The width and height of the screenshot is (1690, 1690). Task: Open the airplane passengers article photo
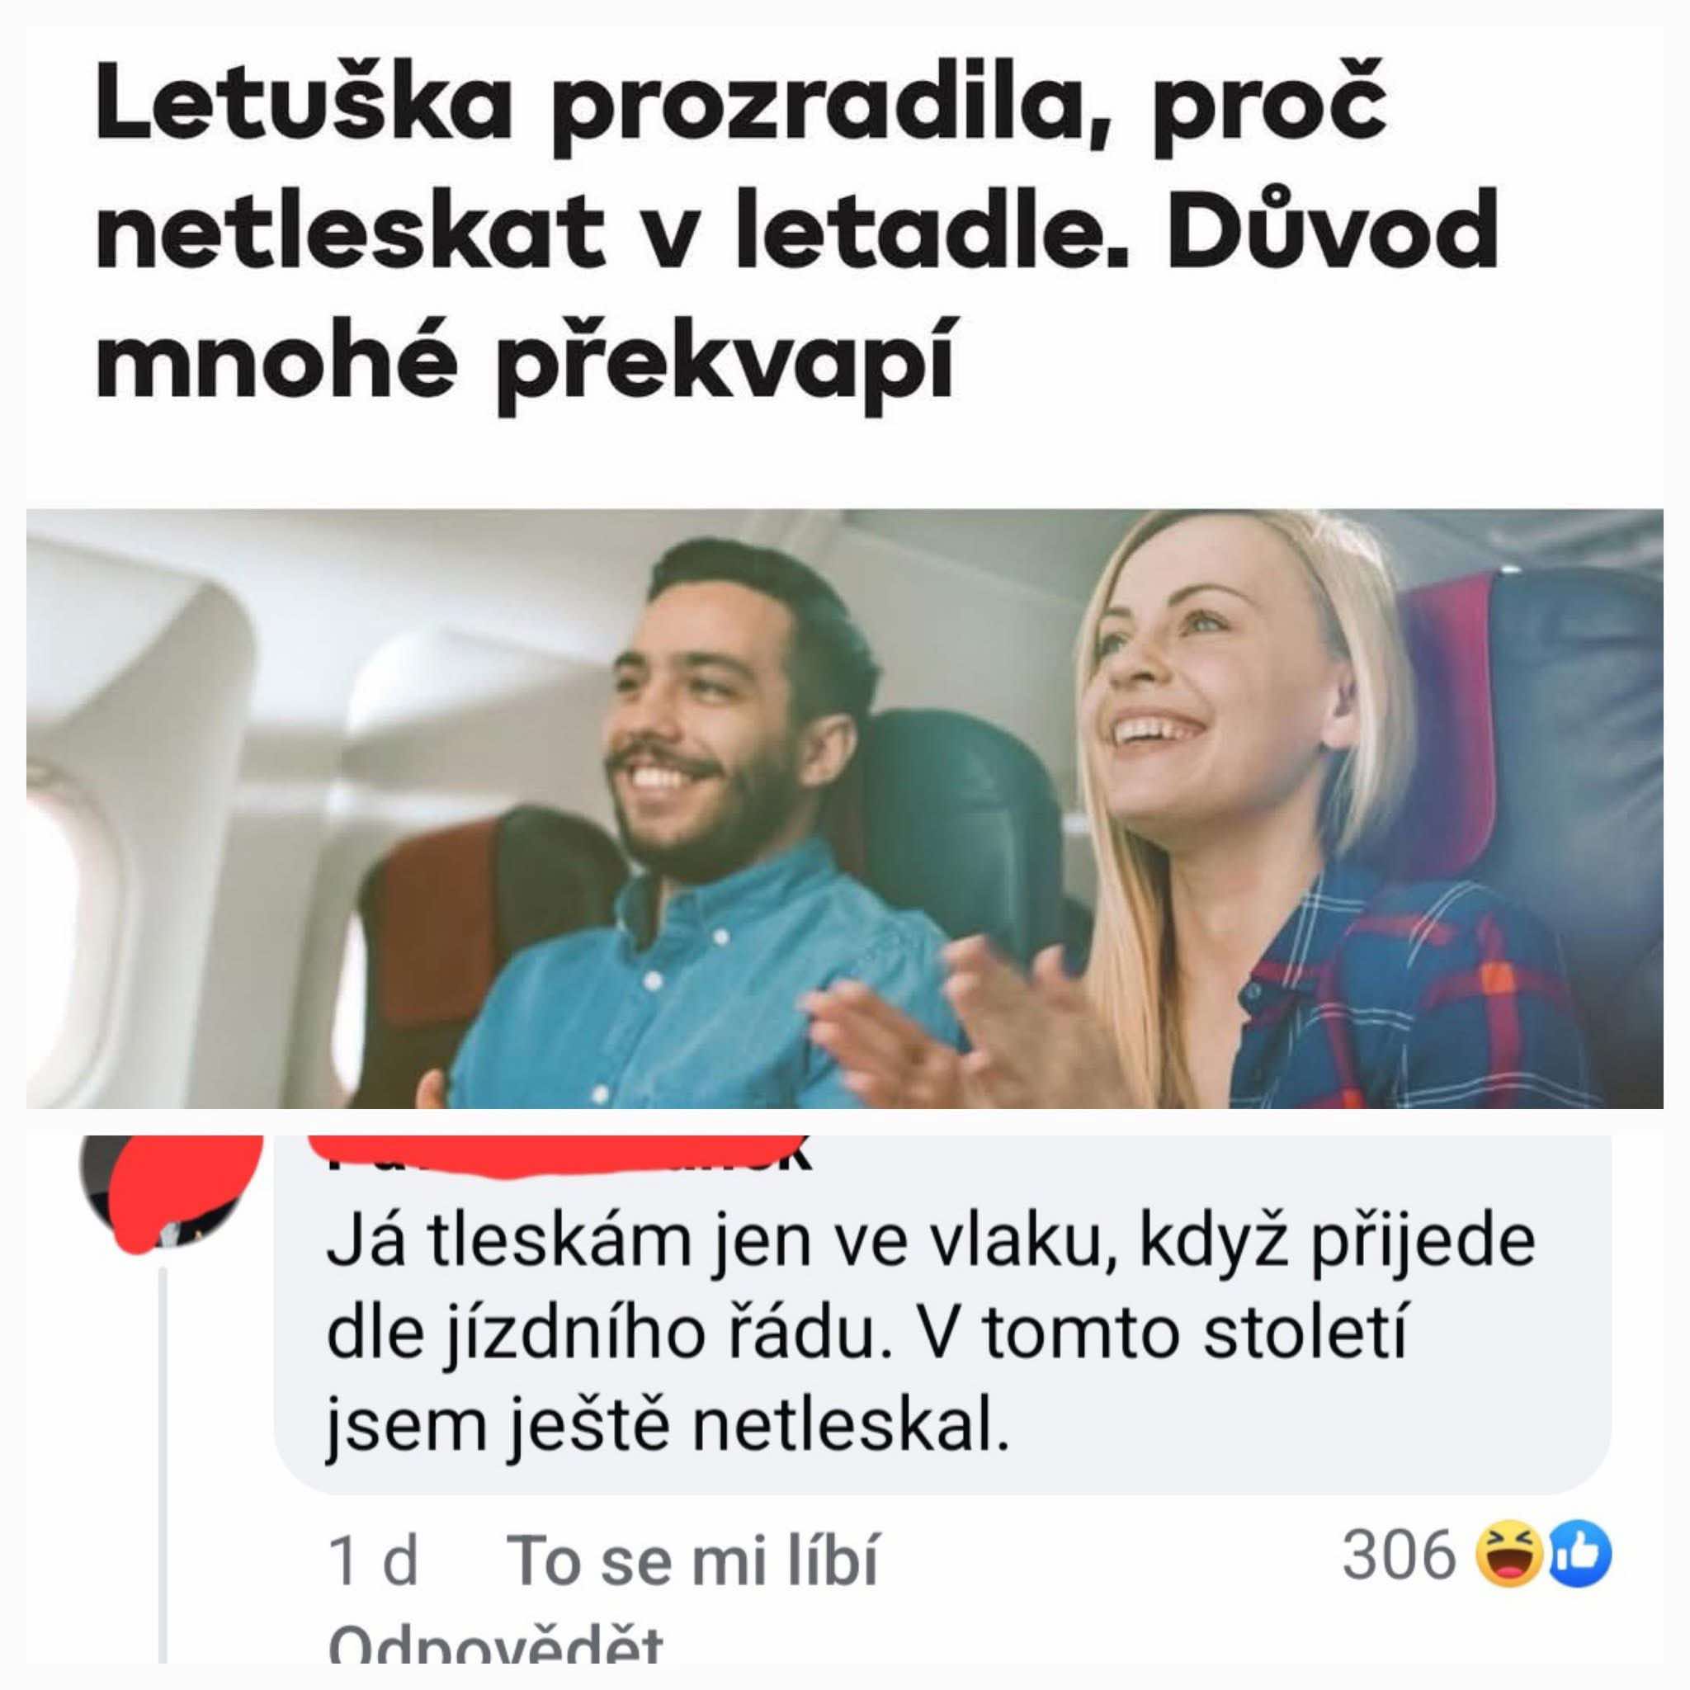click(x=845, y=810)
